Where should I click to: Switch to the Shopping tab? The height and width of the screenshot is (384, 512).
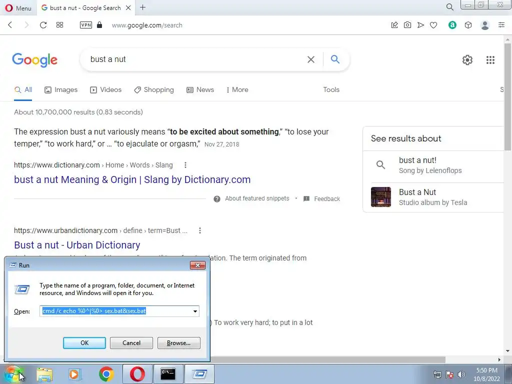154,90
